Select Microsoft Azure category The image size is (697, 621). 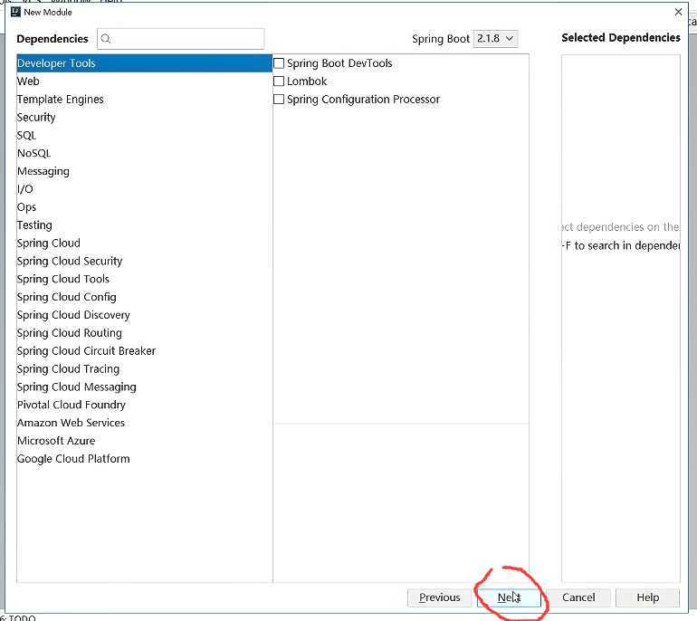pyautogui.click(x=144, y=441)
